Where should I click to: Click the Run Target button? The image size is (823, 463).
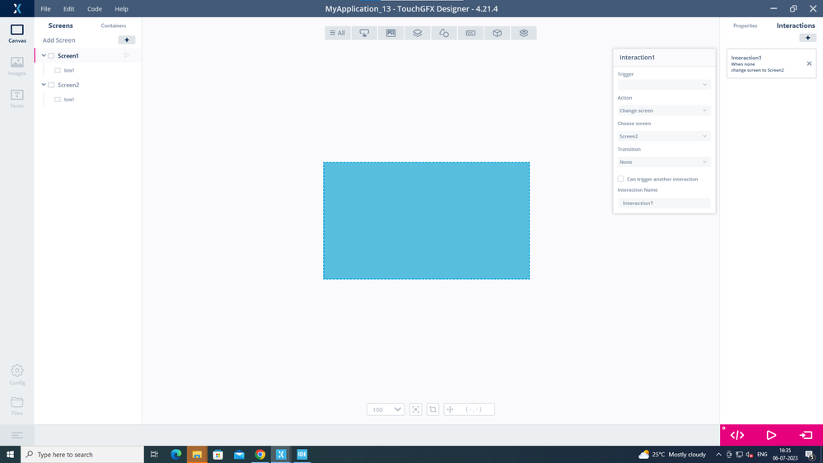[806, 435]
